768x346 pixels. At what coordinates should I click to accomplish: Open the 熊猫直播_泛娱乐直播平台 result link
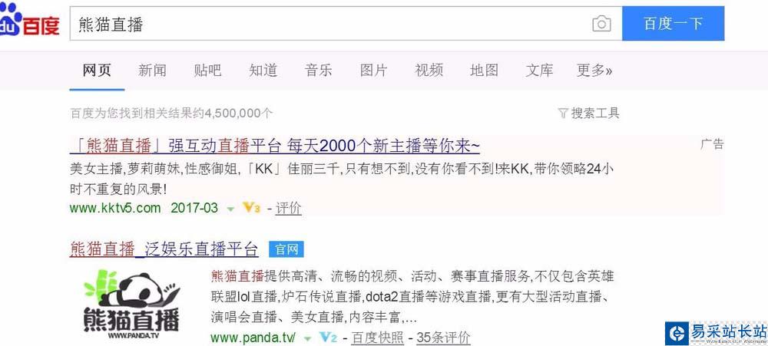(x=164, y=249)
